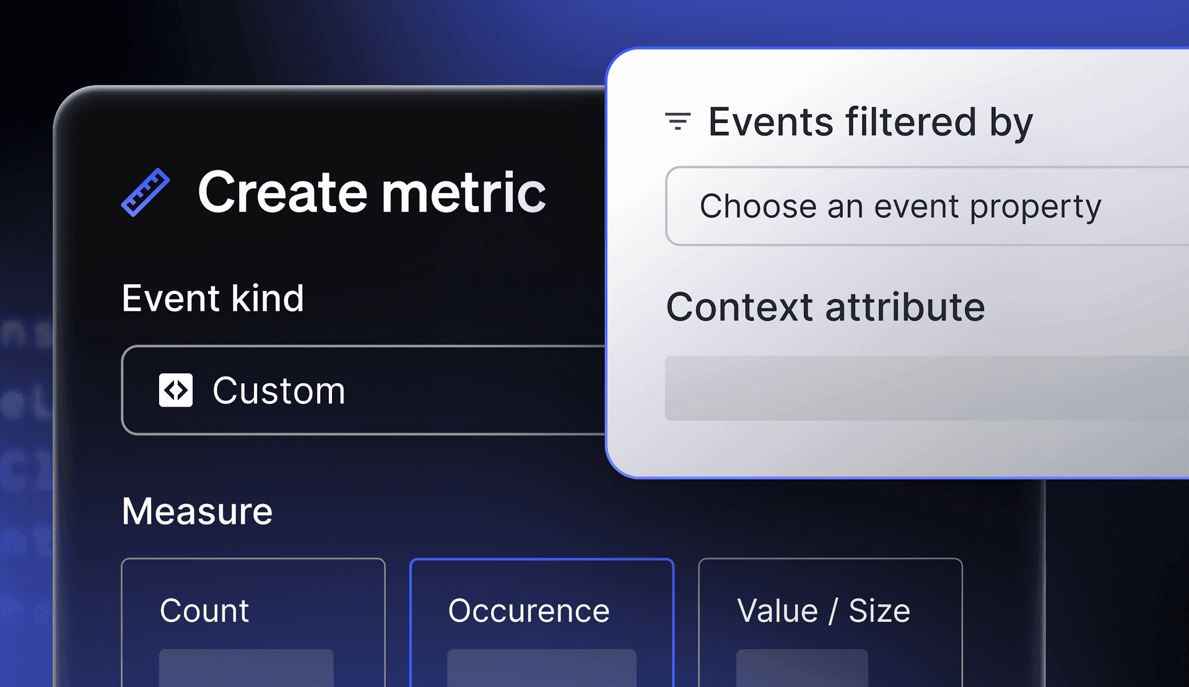The width and height of the screenshot is (1189, 687).
Task: Click inside the Occurence card's value field
Action: coord(542,672)
